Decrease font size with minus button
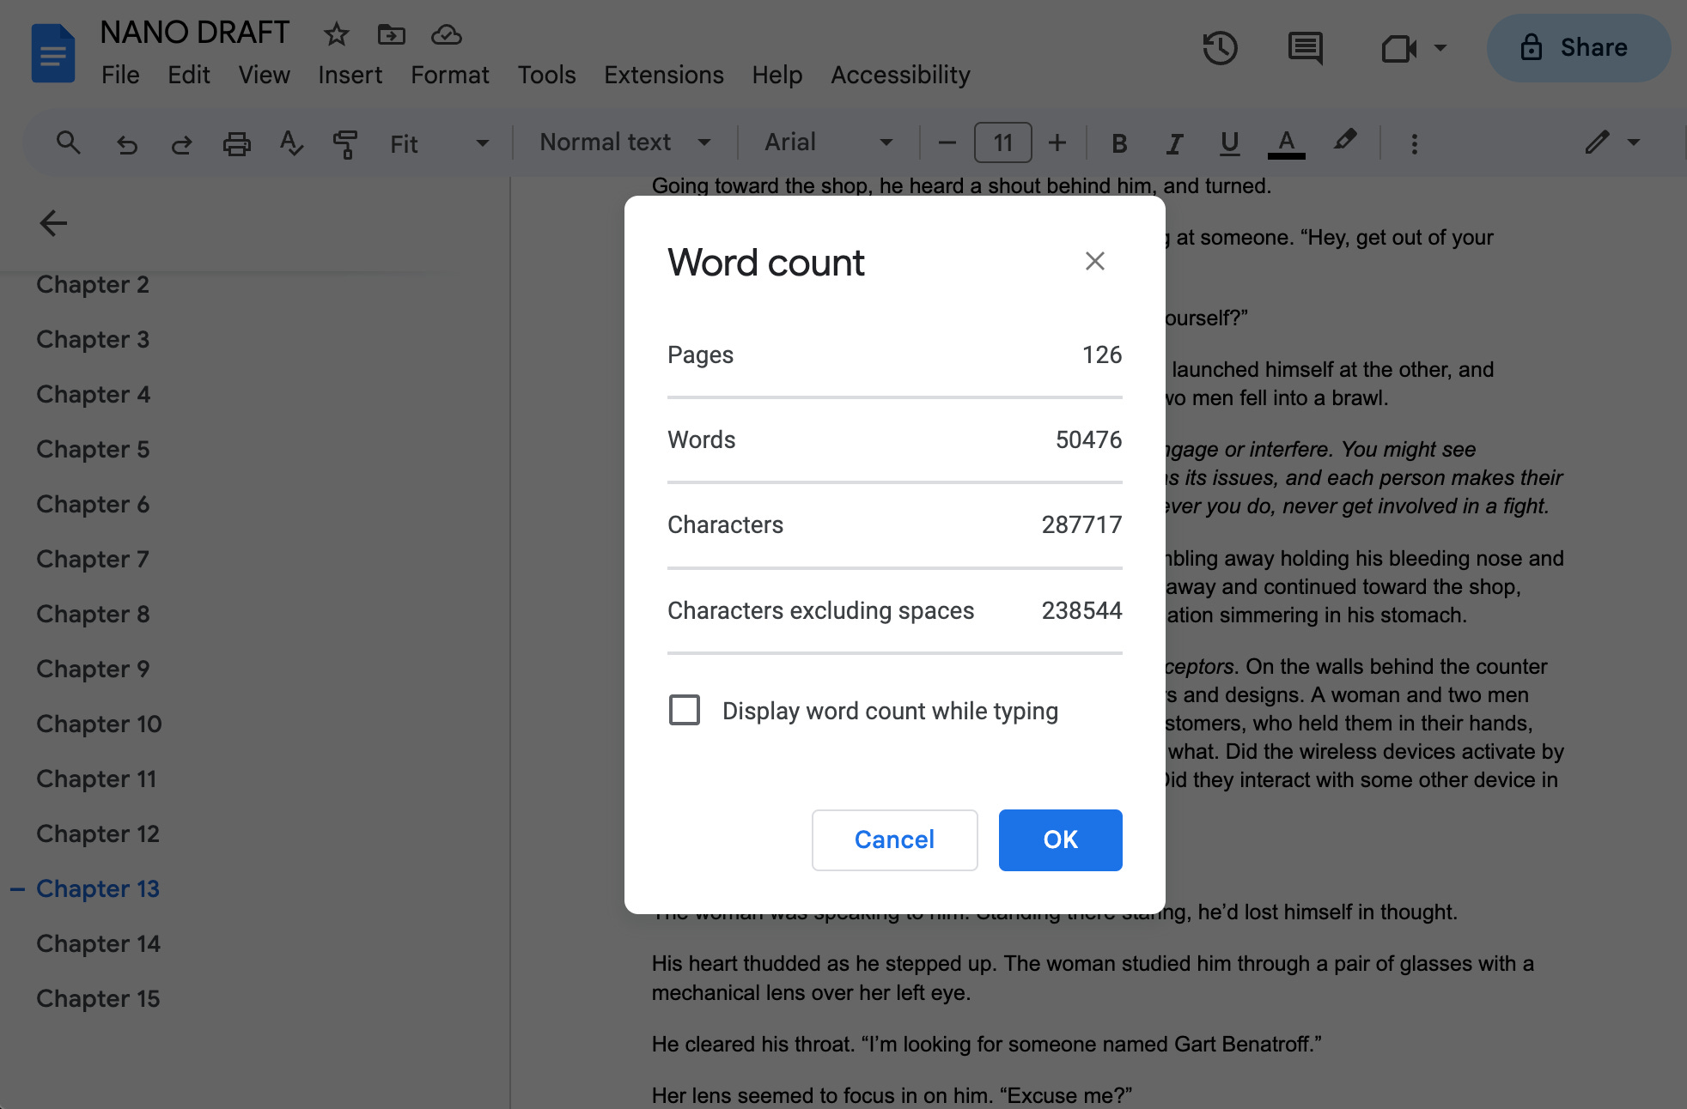Viewport: 1687px width, 1109px height. click(947, 142)
